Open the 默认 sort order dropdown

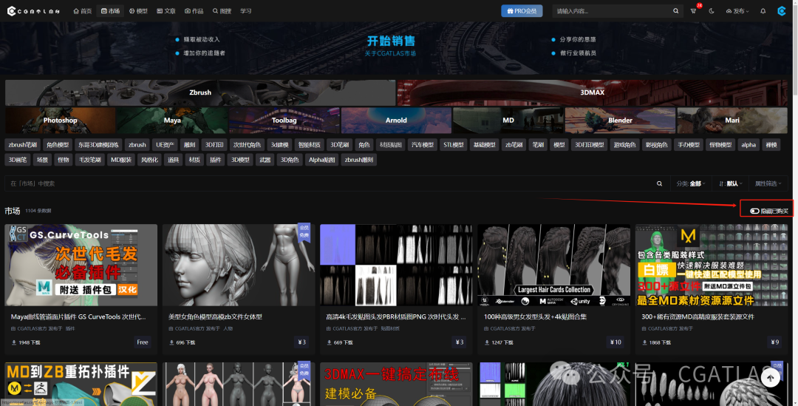(x=730, y=183)
